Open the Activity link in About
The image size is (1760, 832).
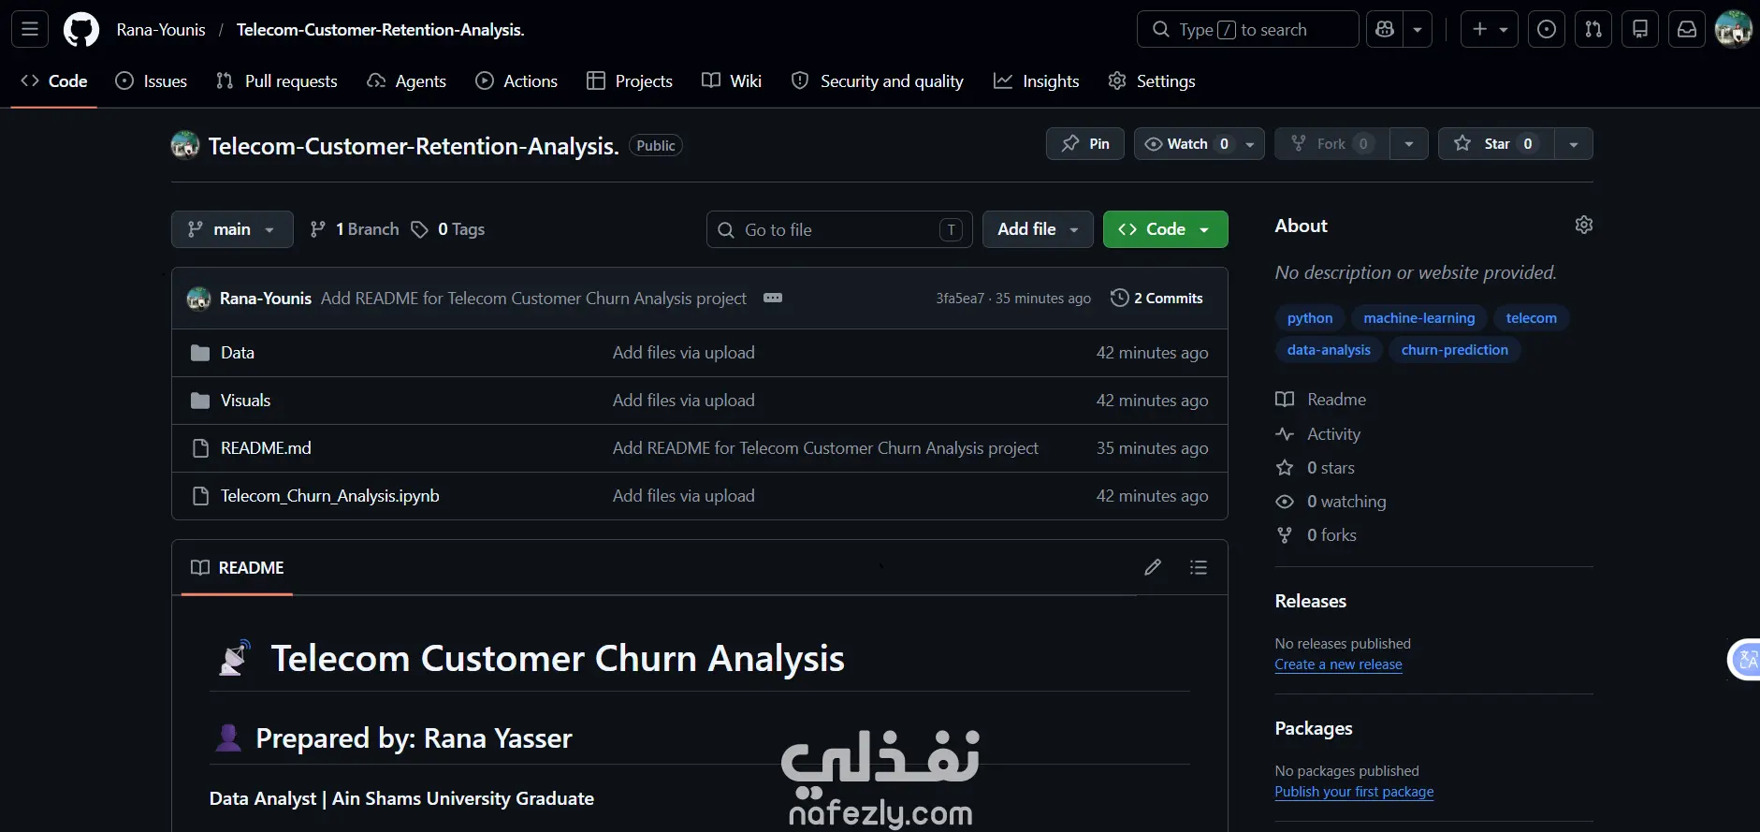tap(1318, 434)
